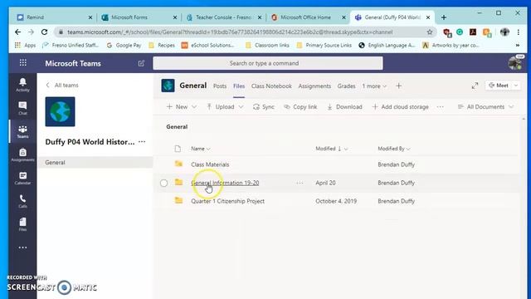This screenshot has width=531, height=299.
Task: Open more options for Duffy P04 team
Action: click(x=142, y=142)
